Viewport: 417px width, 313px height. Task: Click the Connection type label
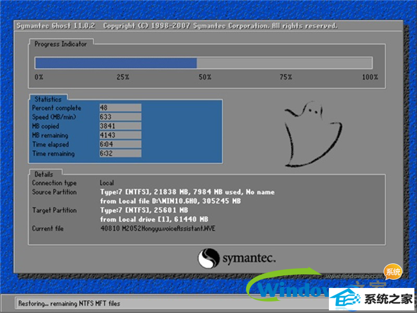[x=54, y=183]
